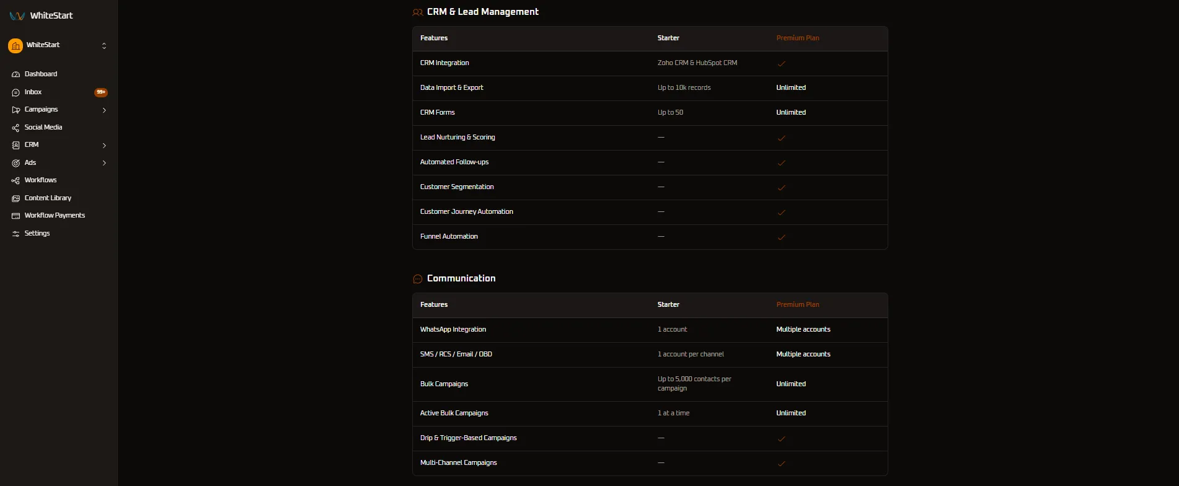Click the Content Library image icon

click(x=16, y=198)
